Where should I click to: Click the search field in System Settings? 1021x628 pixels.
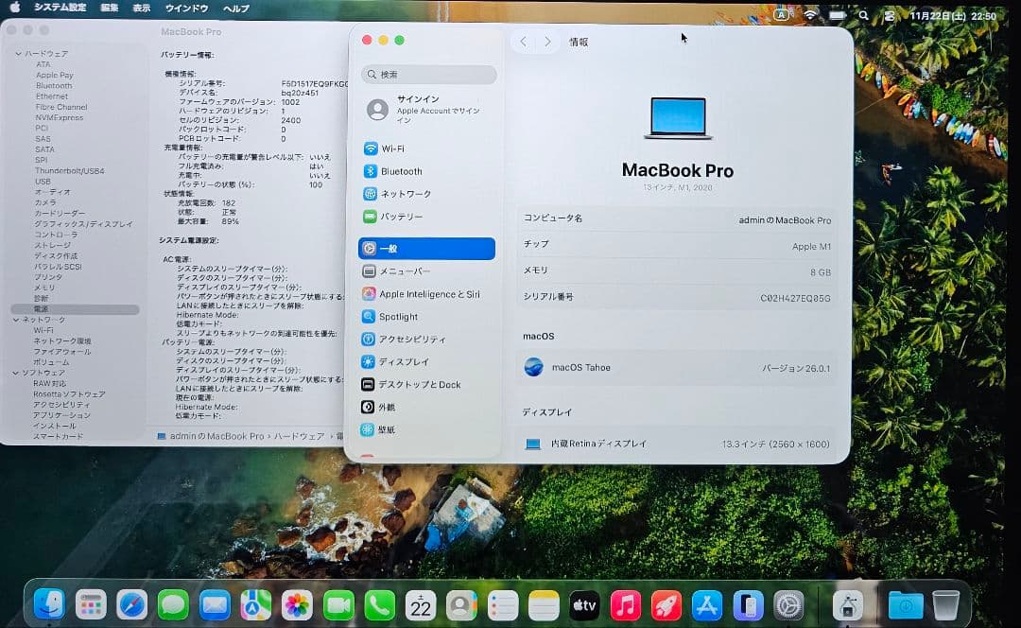click(428, 74)
